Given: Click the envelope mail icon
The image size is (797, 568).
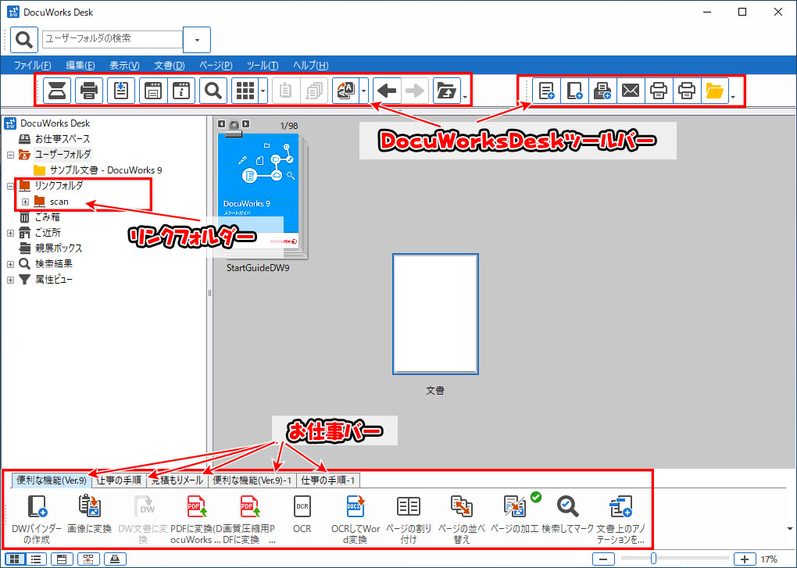Looking at the screenshot, I should coord(631,91).
